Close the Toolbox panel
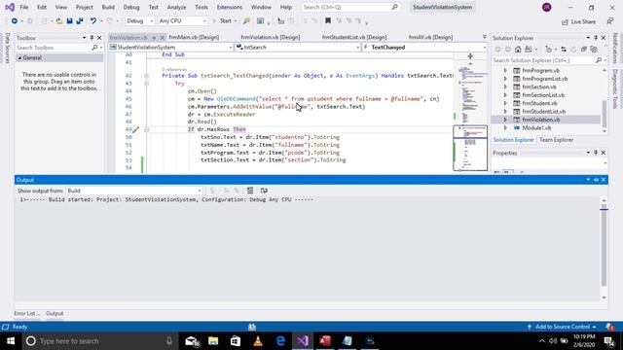This screenshot has height=350, width=623. coord(99,38)
